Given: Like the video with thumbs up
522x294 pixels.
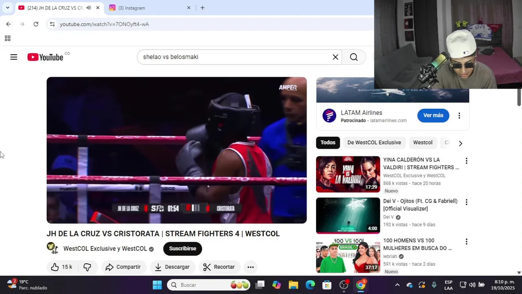Looking at the screenshot, I should pyautogui.click(x=62, y=267).
